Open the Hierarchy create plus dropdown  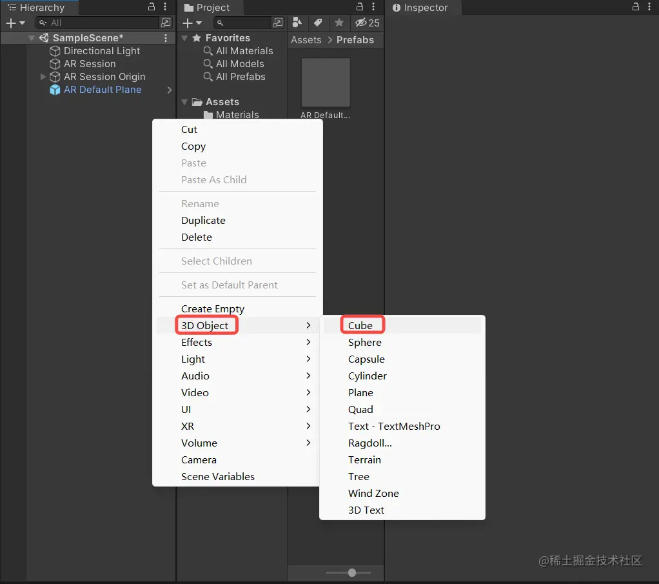(15, 23)
